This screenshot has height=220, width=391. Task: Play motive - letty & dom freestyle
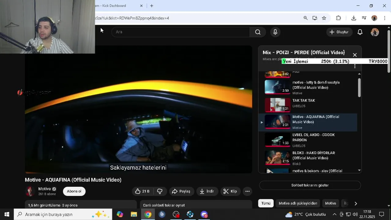coord(307,87)
